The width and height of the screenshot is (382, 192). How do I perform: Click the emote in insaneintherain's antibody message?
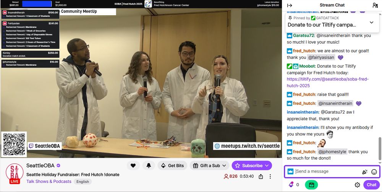[x=330, y=134]
